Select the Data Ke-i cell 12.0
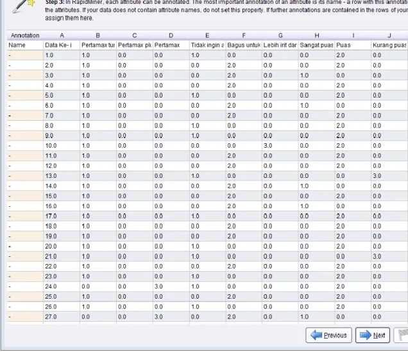The height and width of the screenshot is (352, 408). tap(62, 166)
